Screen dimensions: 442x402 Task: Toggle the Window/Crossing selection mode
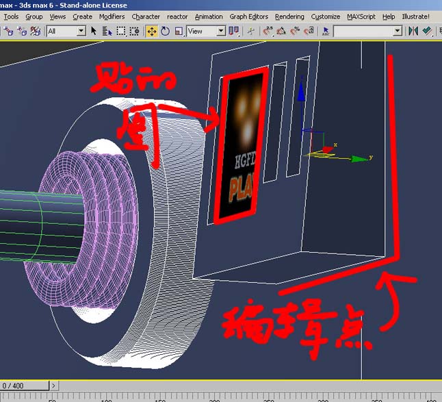[x=135, y=31]
